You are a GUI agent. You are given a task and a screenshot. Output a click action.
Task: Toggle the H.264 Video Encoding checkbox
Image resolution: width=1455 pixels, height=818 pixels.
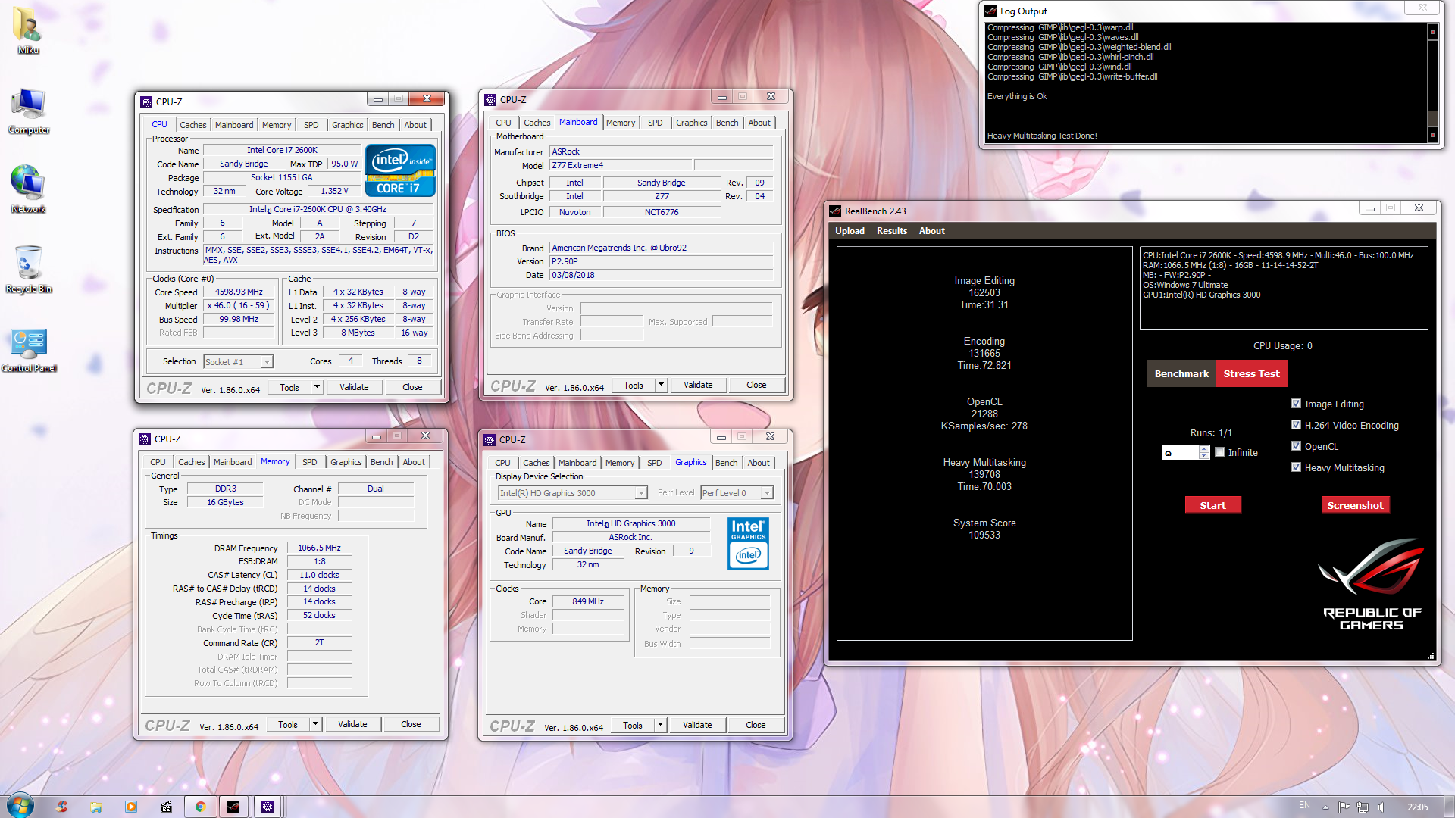1296,425
